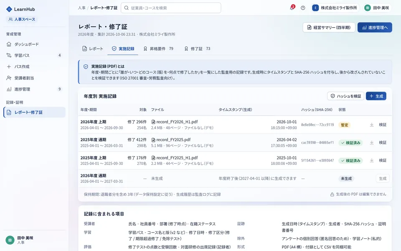Screen dimensions: 401x251
Task: Open 株式会社ミライ製作所 company switcher
Action: pyautogui.click(x=335, y=8)
